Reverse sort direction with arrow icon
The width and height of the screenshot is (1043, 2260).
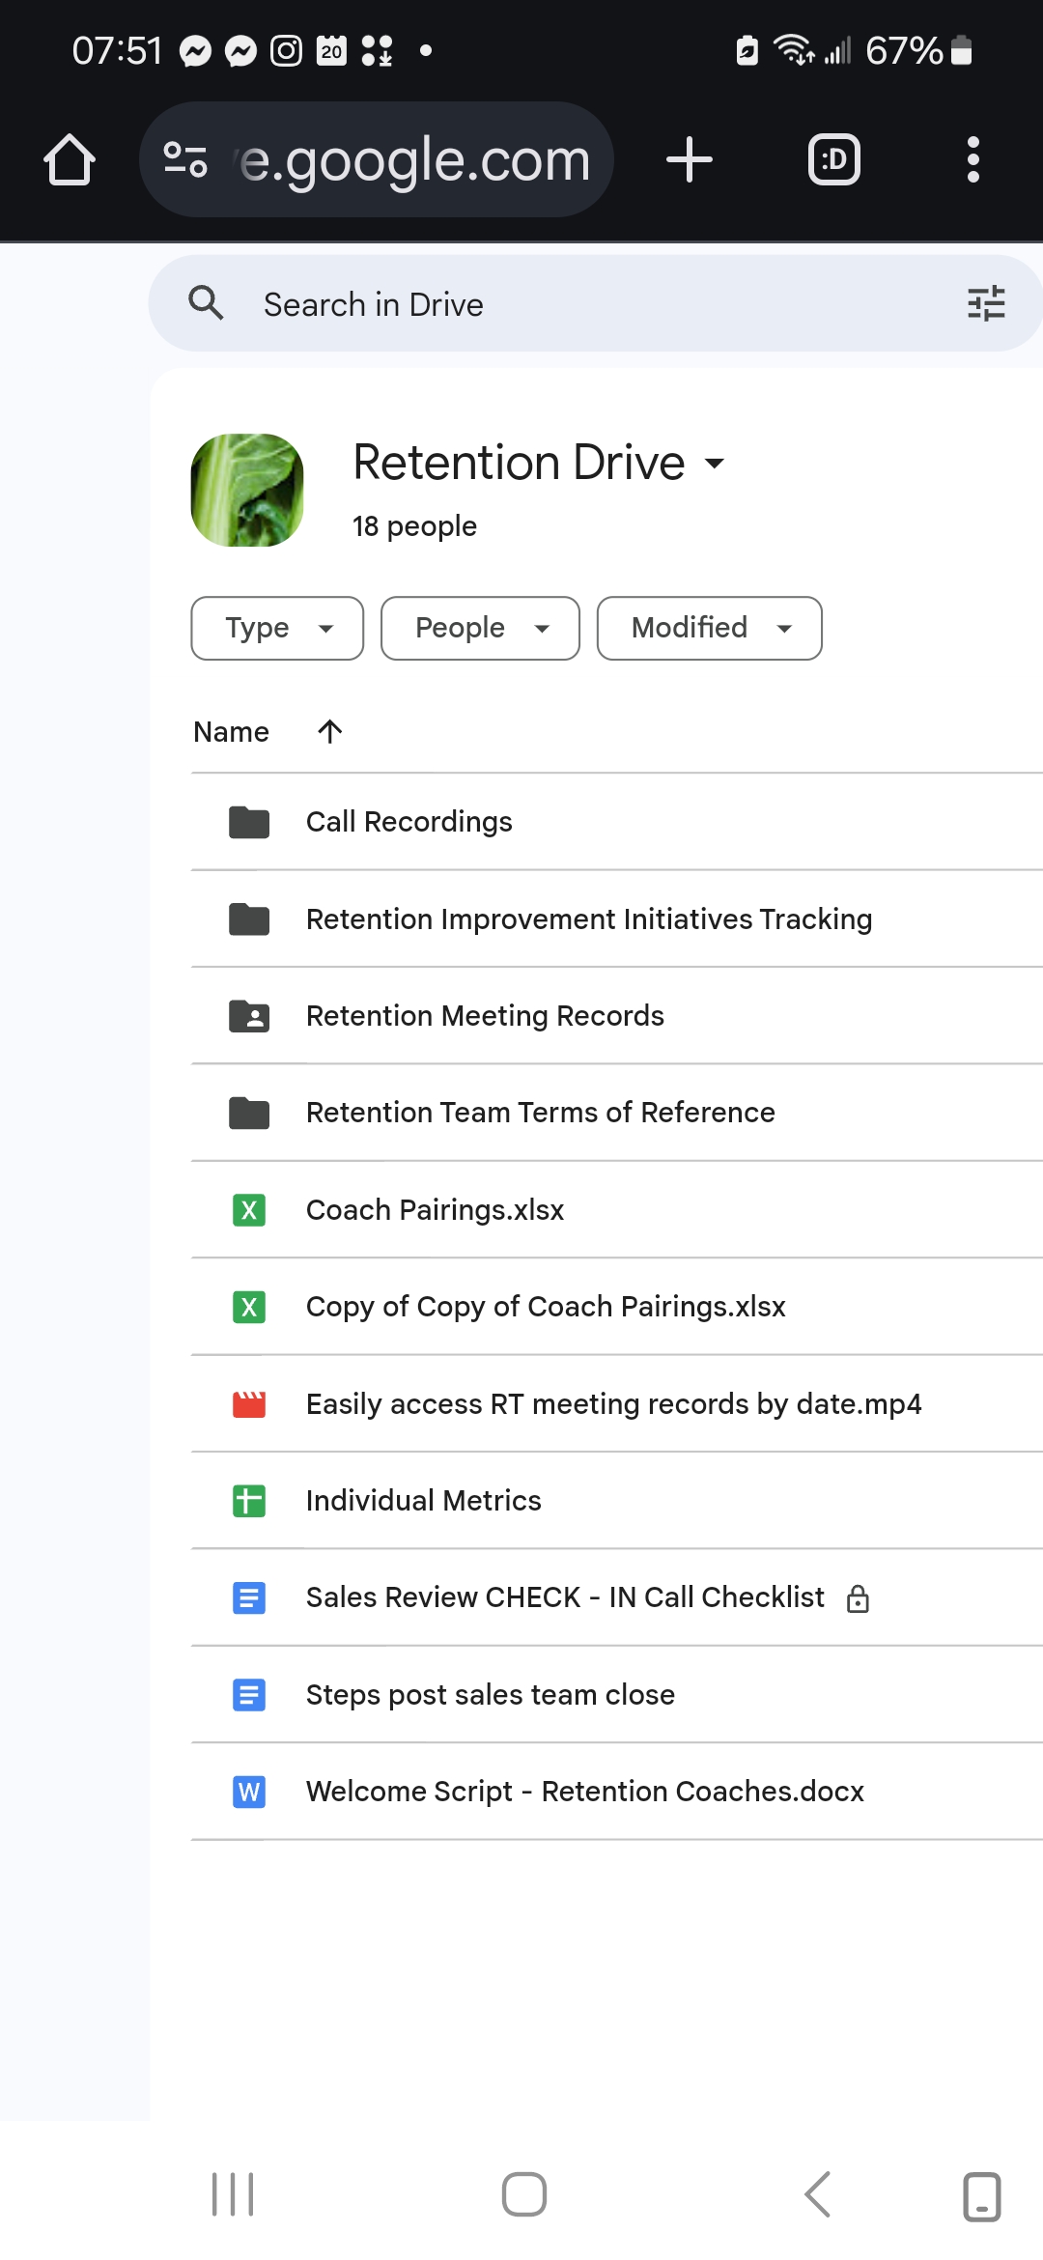click(x=330, y=732)
